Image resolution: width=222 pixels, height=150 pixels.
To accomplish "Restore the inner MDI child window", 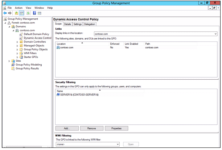I will tap(214, 8).
